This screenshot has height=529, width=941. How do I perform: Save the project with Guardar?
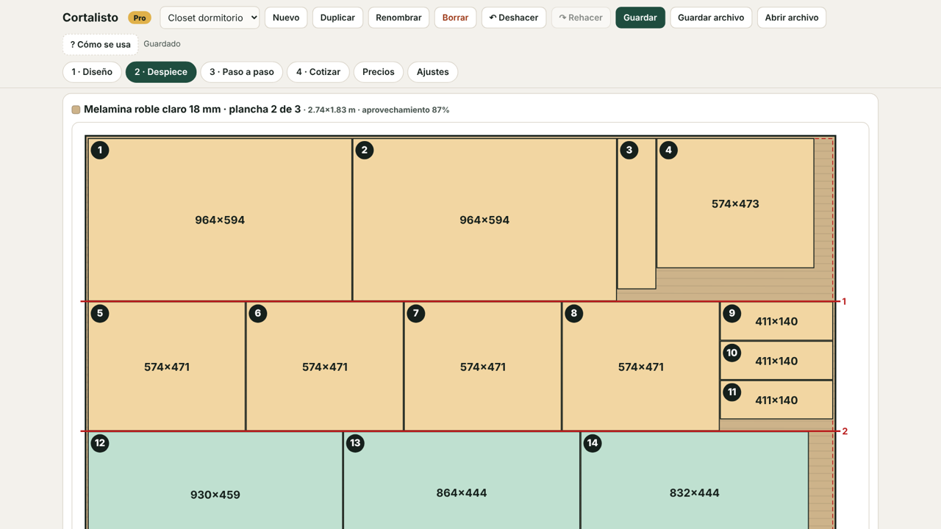click(640, 18)
